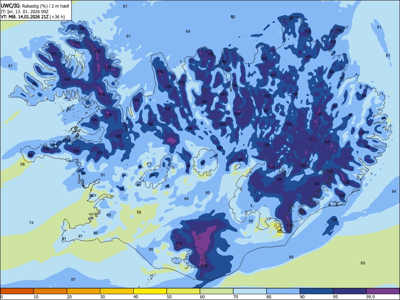This screenshot has width=400, height=300.
Task: Click the medium blue 80–90 legend swatch
Action: click(x=283, y=291)
